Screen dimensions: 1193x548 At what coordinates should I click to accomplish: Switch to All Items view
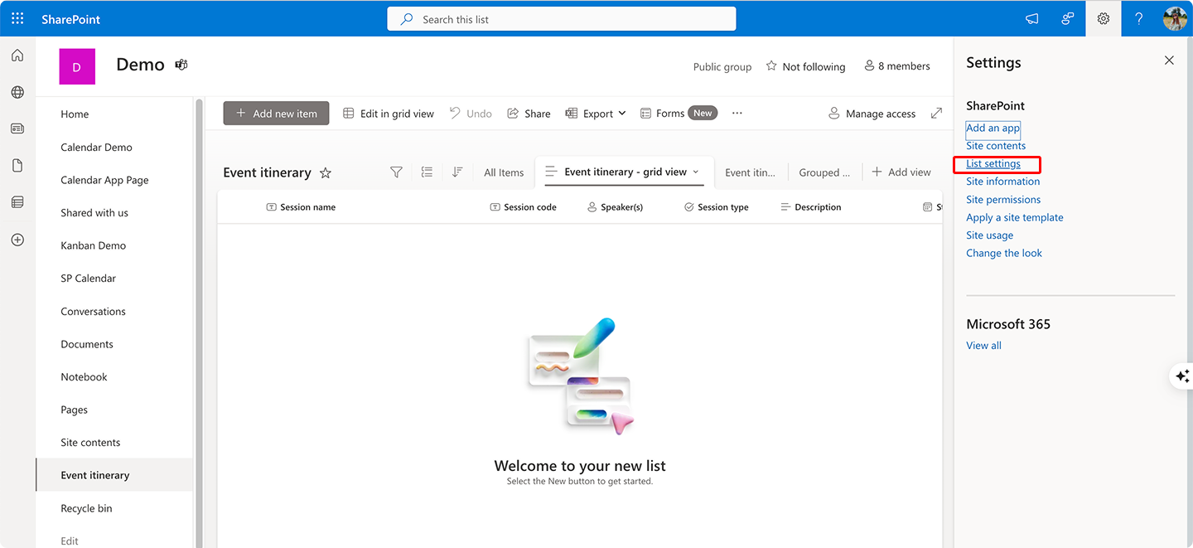tap(504, 172)
